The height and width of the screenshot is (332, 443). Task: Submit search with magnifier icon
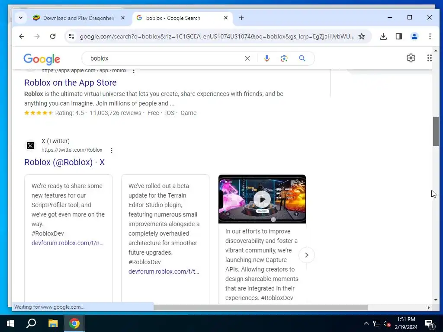302,58
